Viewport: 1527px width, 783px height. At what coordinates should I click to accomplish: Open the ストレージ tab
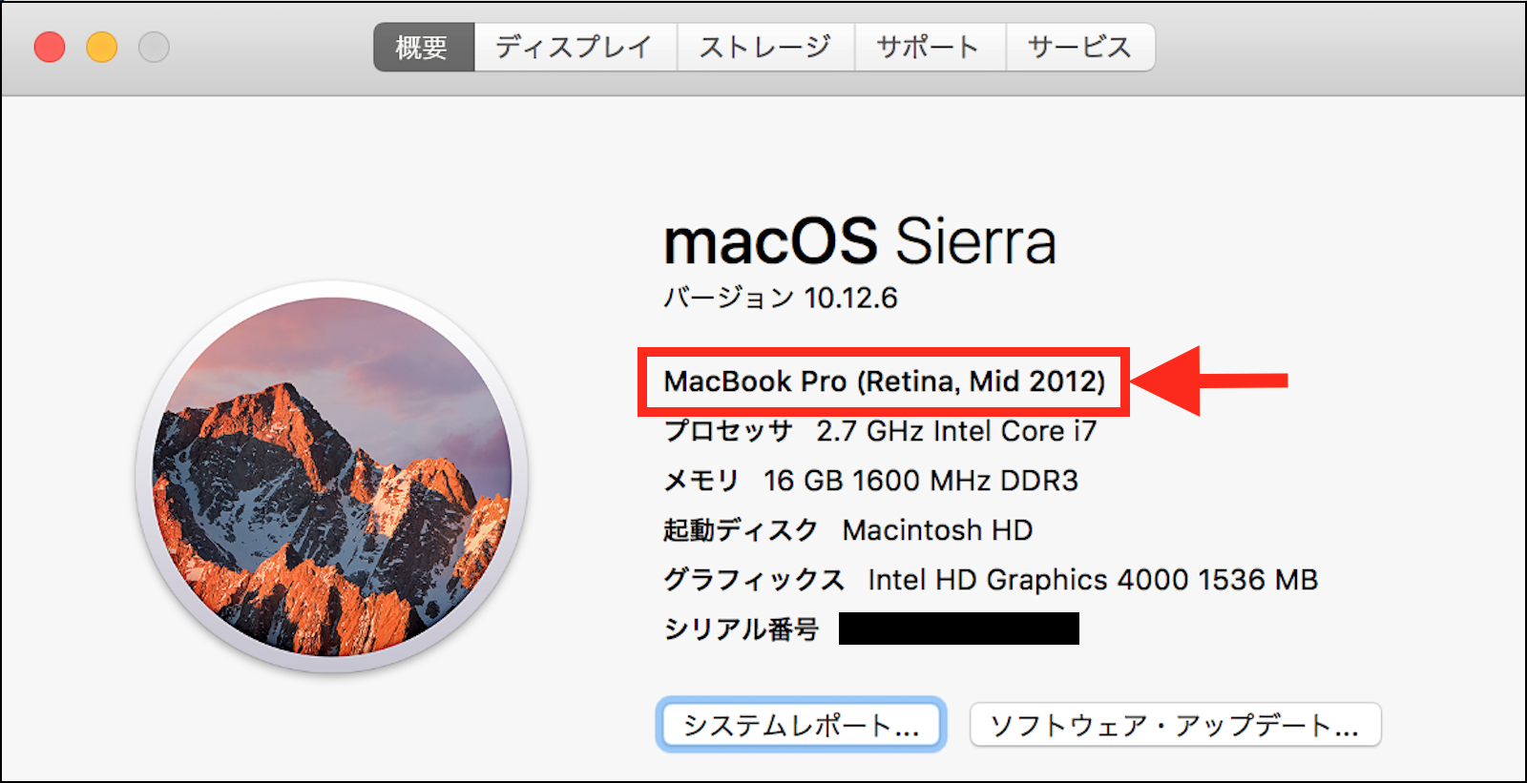(x=764, y=47)
